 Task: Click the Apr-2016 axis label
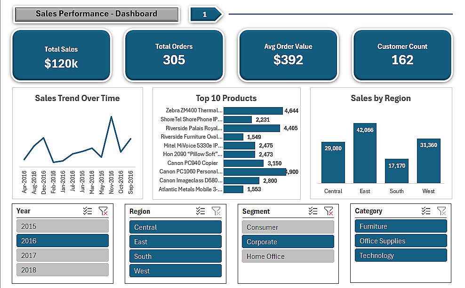[x=24, y=182]
